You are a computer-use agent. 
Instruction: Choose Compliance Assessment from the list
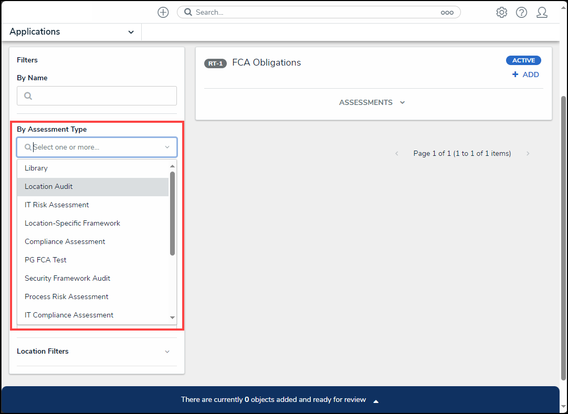[65, 242]
